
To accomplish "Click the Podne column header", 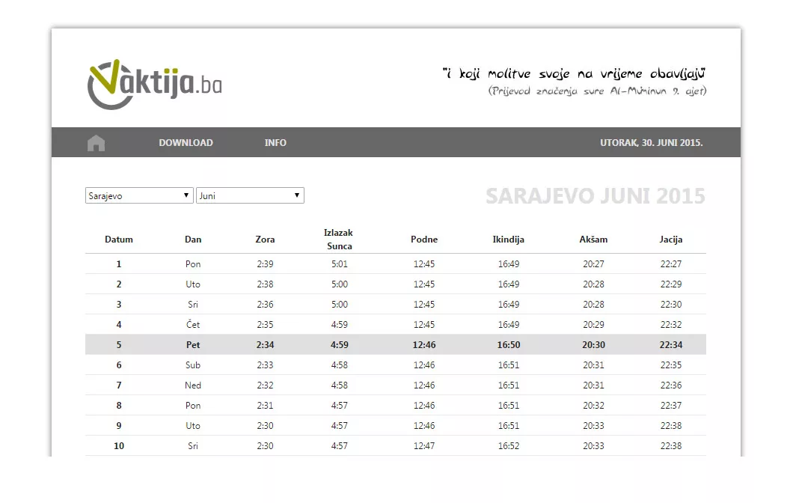I will point(424,240).
